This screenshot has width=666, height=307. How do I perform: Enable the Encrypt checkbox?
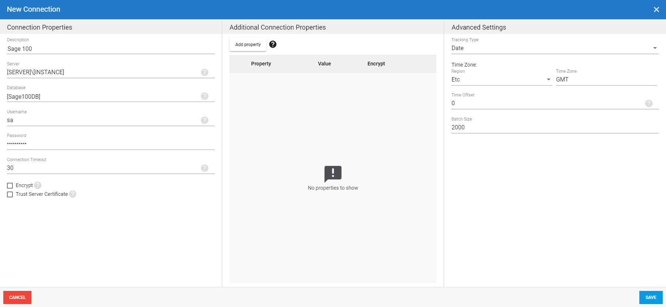10,186
